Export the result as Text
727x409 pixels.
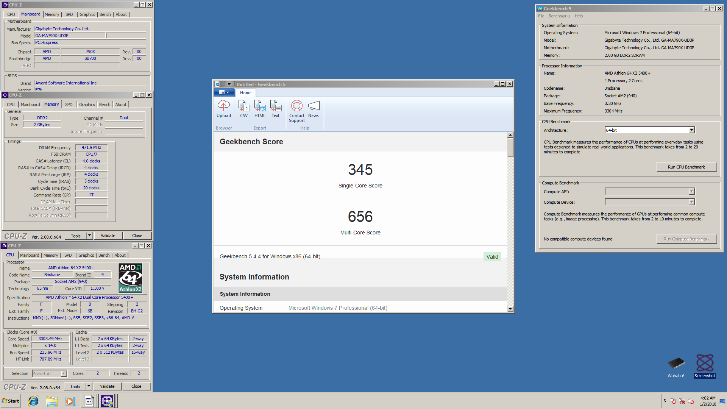pyautogui.click(x=276, y=109)
